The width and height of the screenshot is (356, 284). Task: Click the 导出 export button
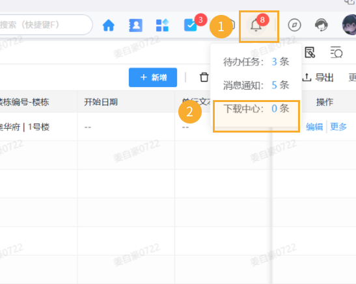pos(318,77)
